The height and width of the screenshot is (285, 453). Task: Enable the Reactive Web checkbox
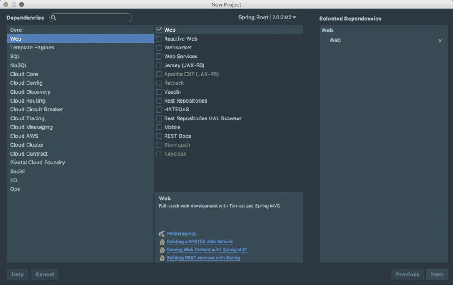point(159,39)
